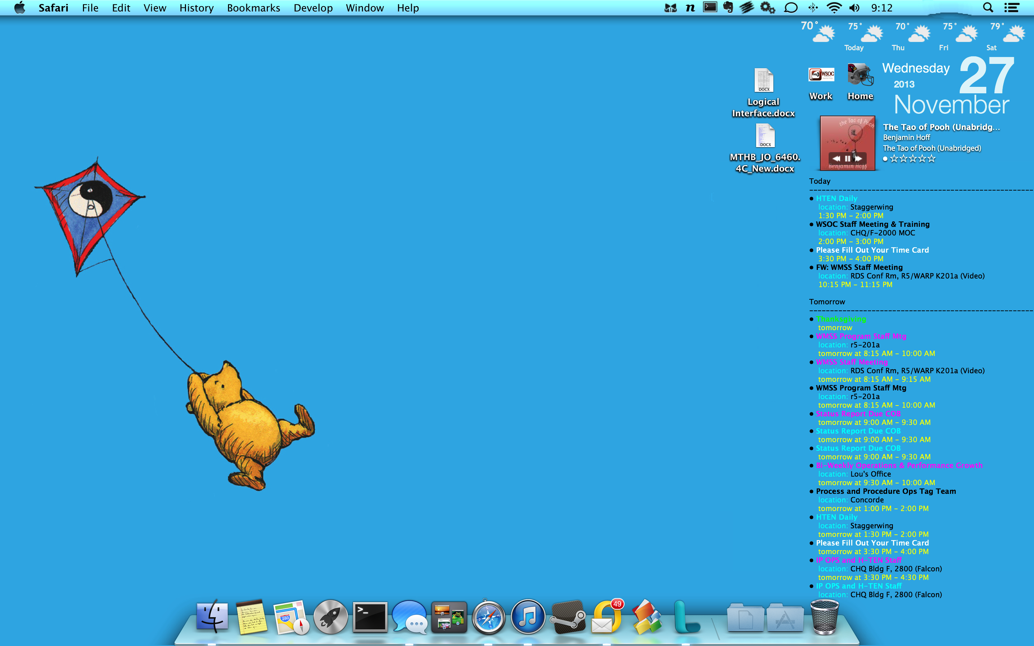Open Notification Center list icon
The width and height of the screenshot is (1034, 646).
[x=1011, y=8]
